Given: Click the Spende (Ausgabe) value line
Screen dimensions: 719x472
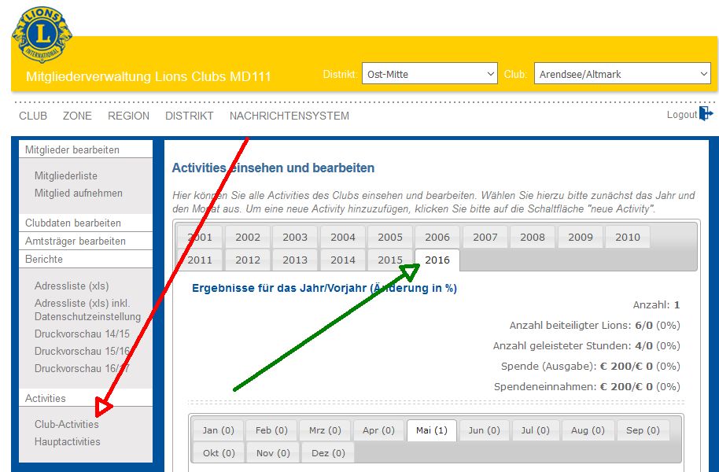Looking at the screenshot, I should point(591,366).
